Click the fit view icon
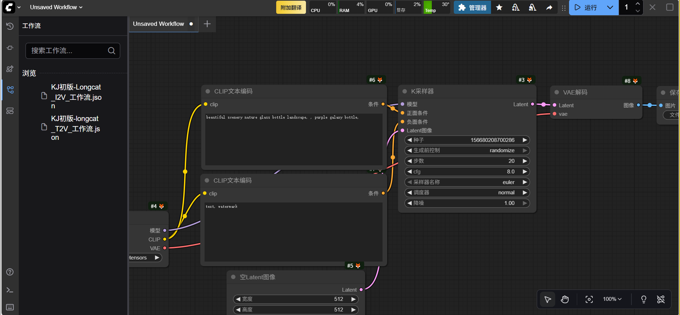Screen dimensions: 680x315 click(x=589, y=299)
